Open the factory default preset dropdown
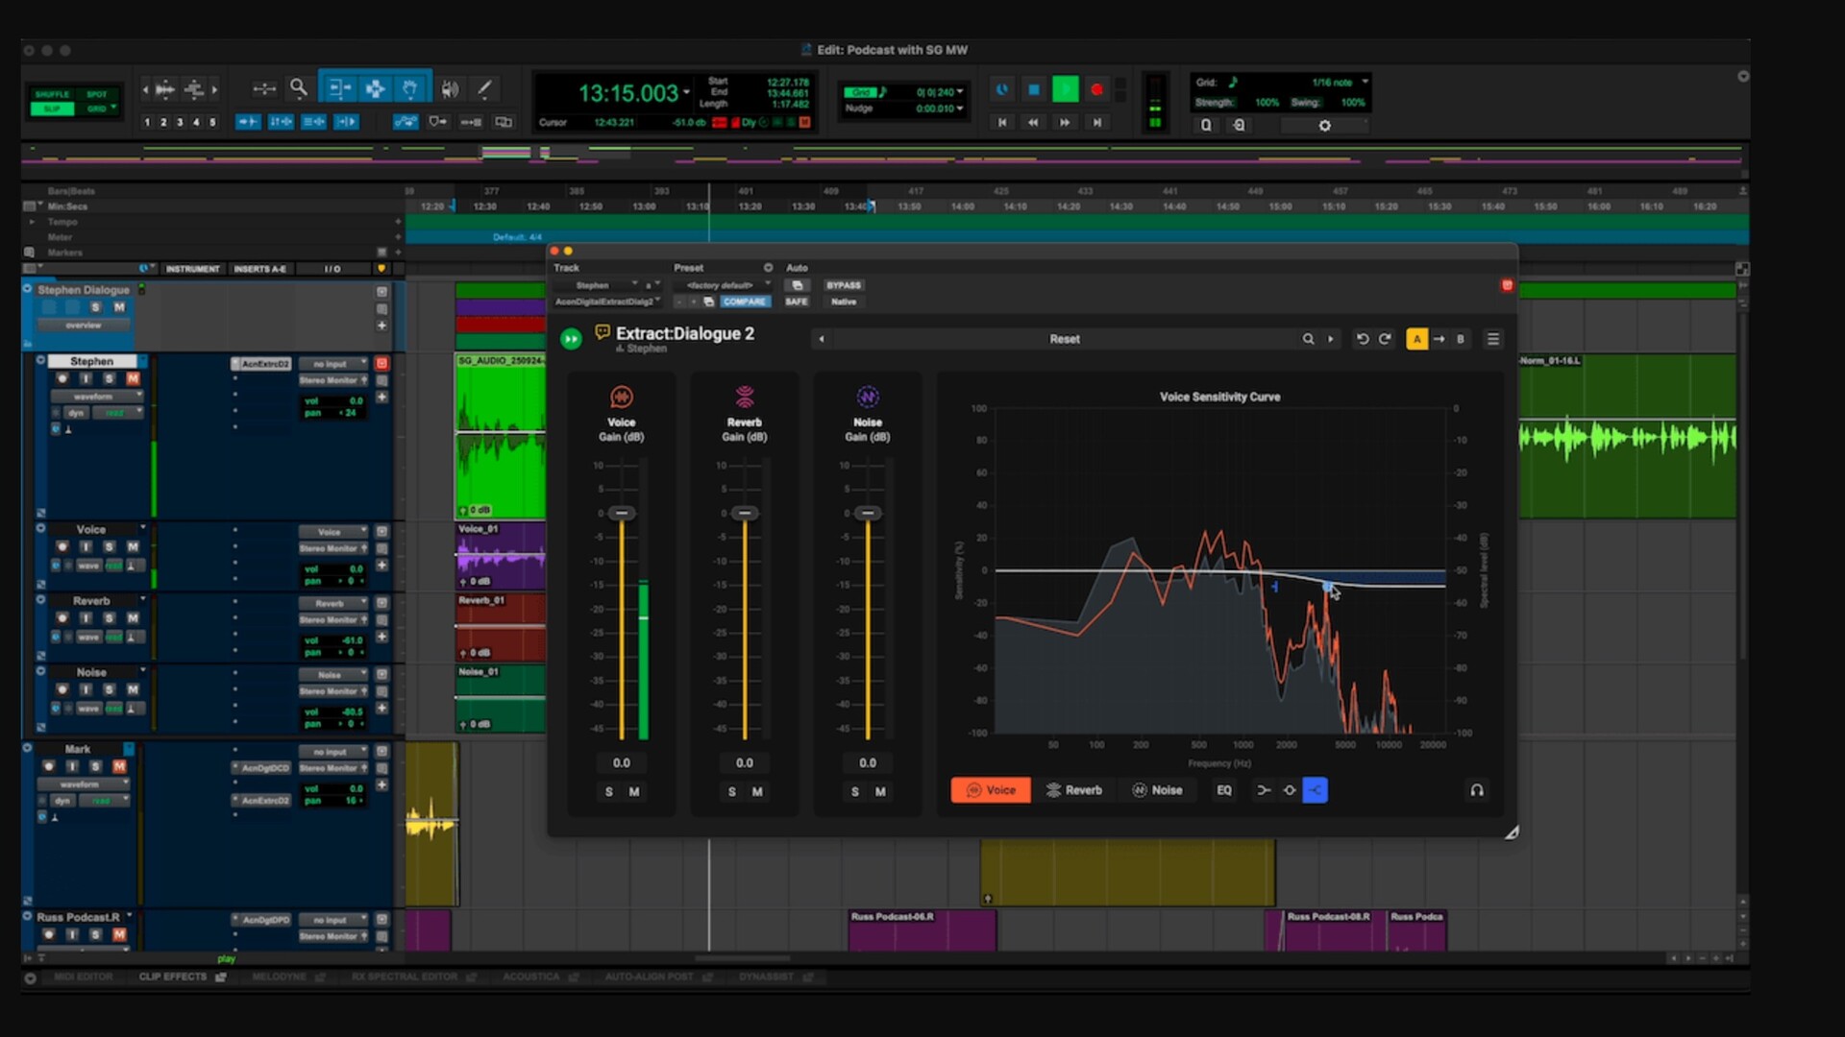1845x1037 pixels. pos(723,285)
